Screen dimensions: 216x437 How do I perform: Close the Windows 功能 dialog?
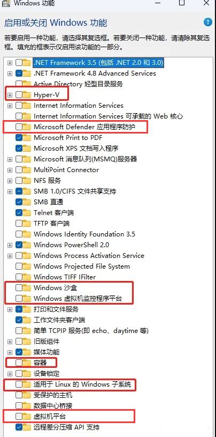(x=206, y=3)
